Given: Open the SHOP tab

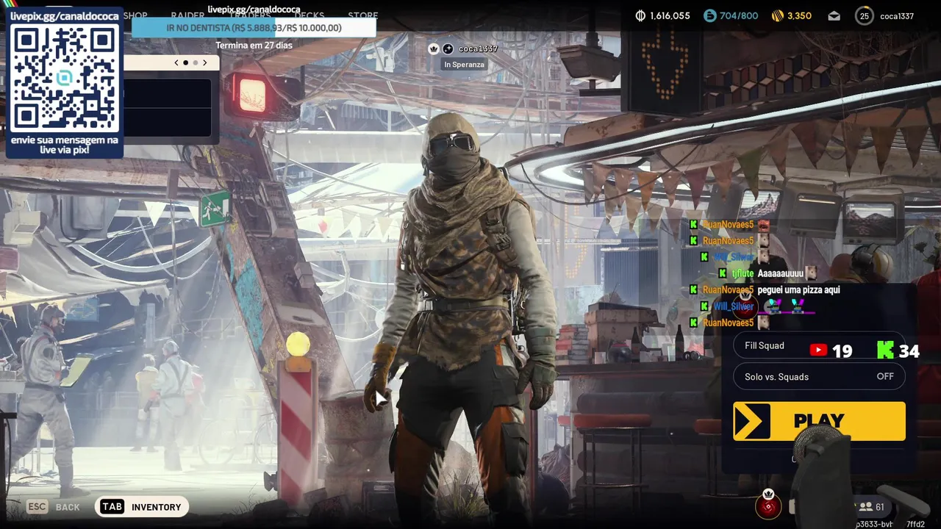Looking at the screenshot, I should pyautogui.click(x=135, y=15).
